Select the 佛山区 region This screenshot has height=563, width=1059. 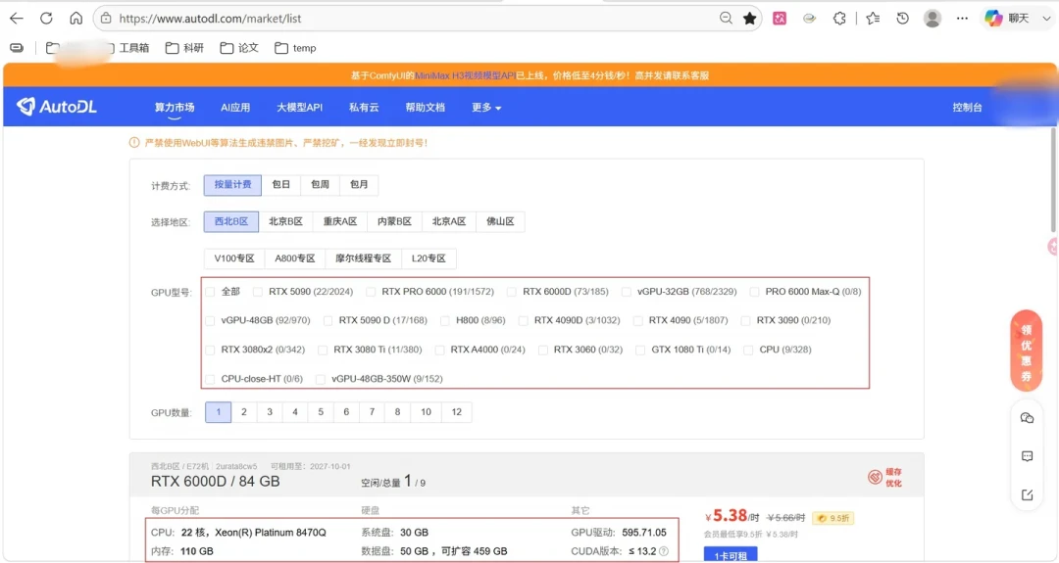coord(500,221)
